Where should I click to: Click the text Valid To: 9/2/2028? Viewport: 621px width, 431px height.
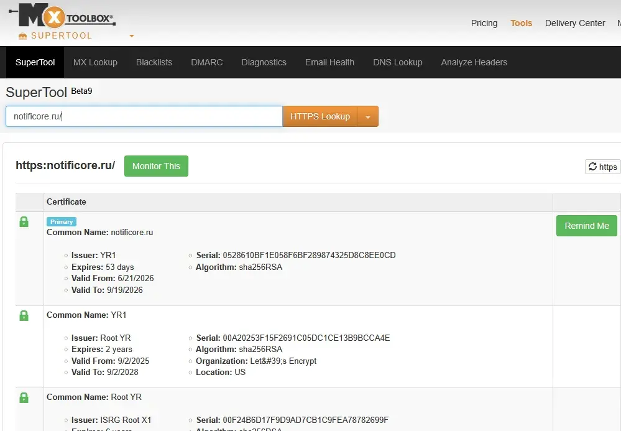(x=104, y=372)
